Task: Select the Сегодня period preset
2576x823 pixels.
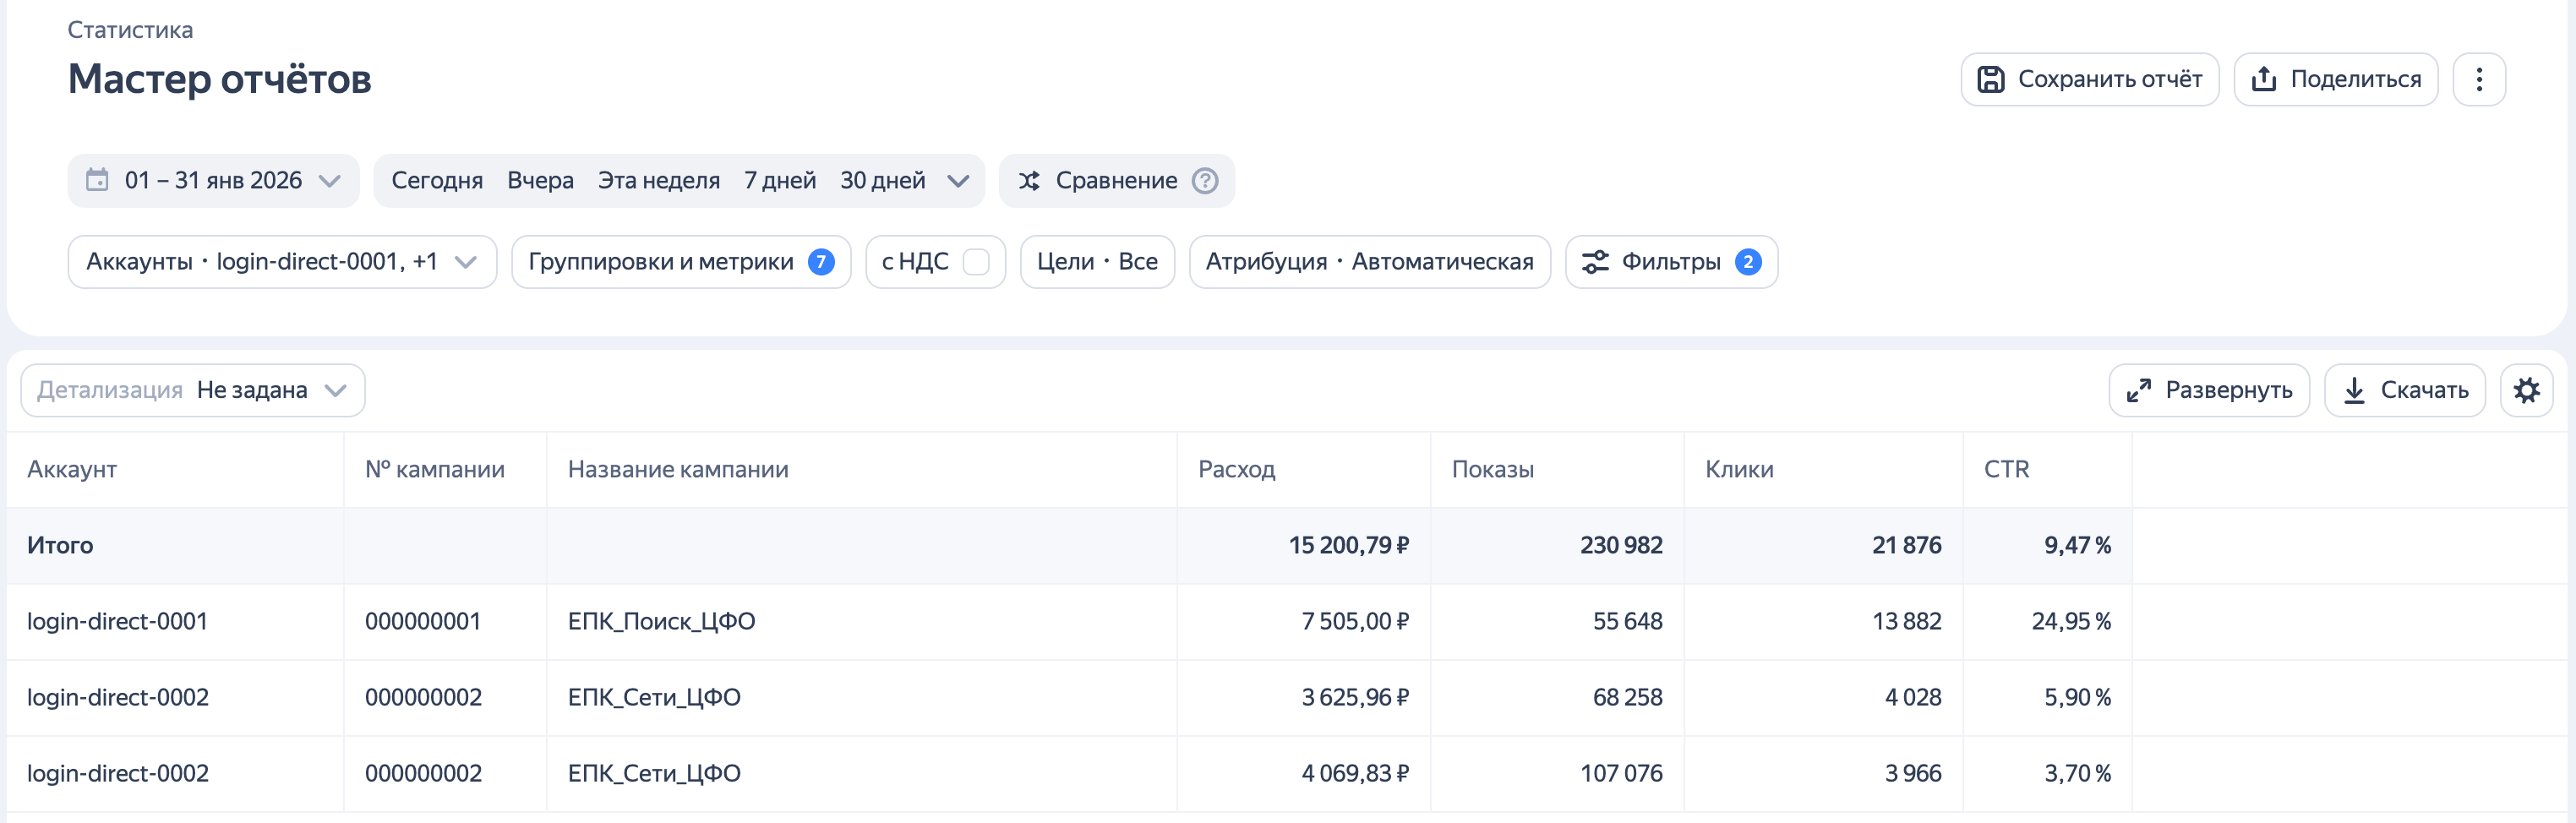Action: click(x=437, y=181)
